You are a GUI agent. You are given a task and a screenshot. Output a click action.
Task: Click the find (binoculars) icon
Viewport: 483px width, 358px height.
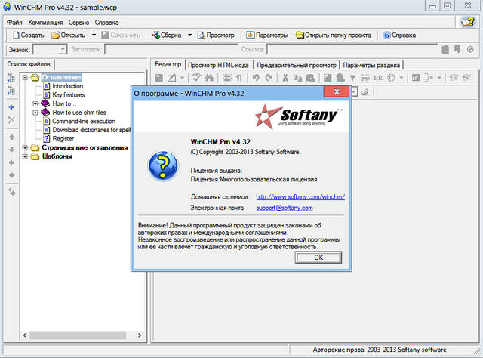(209, 78)
